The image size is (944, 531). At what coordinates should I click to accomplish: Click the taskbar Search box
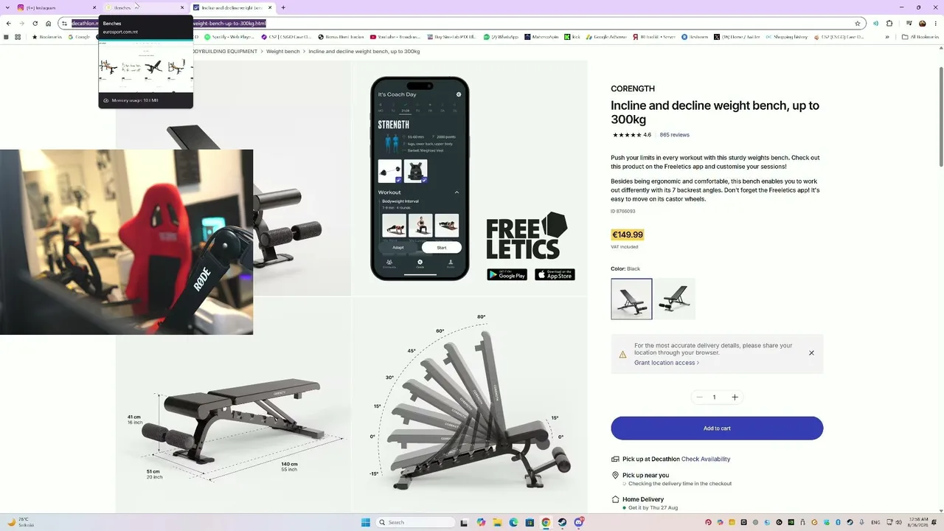[414, 522]
